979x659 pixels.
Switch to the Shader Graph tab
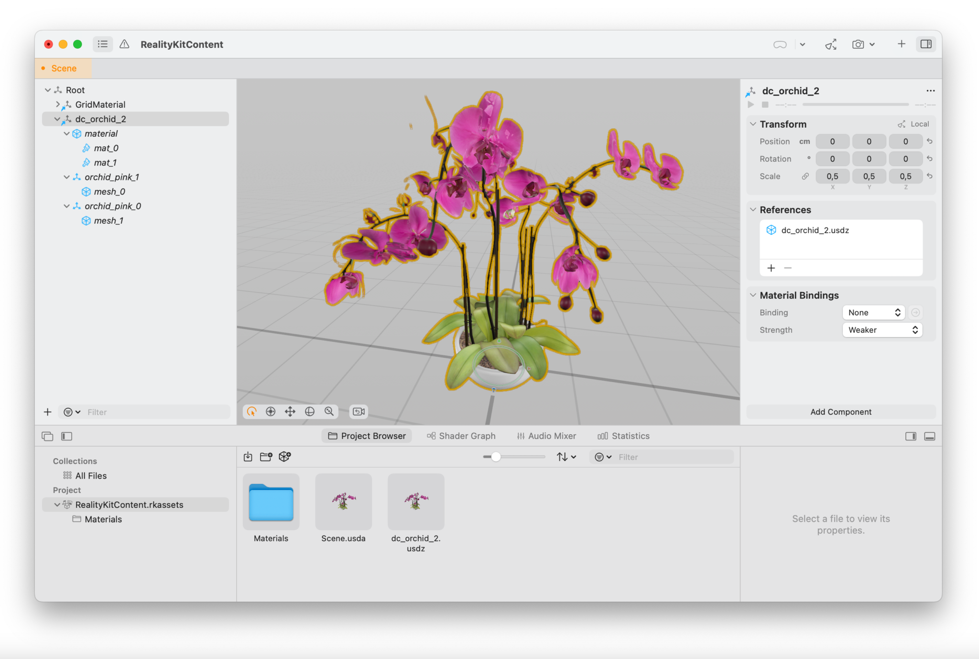(460, 436)
